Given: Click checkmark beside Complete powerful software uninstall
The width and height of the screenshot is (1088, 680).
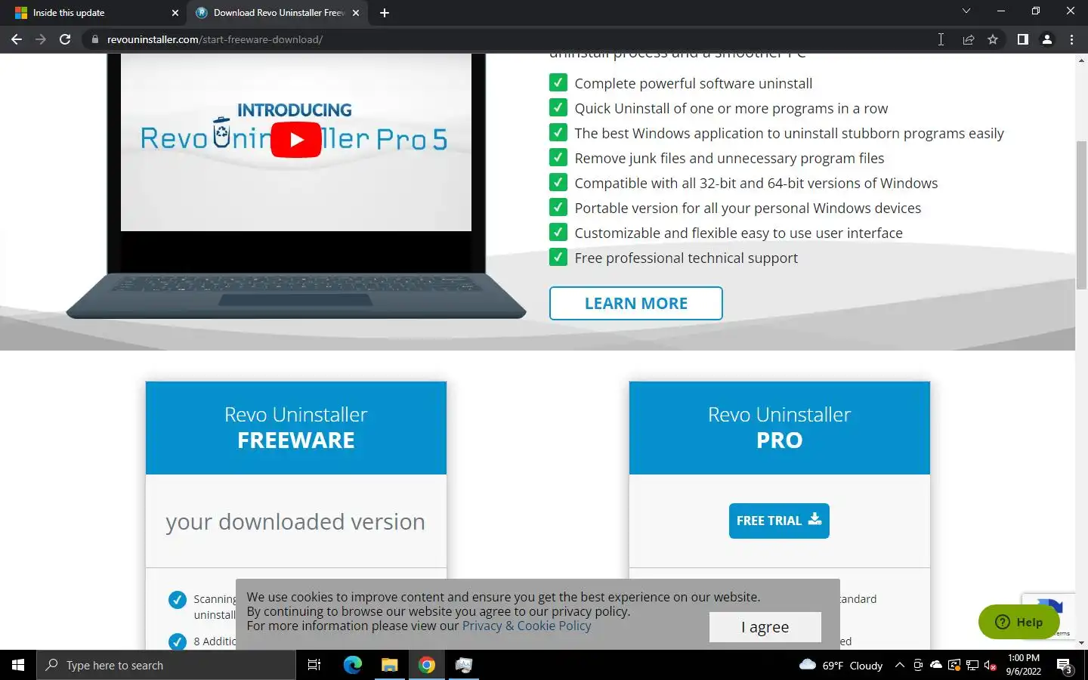Looking at the screenshot, I should 558,82.
